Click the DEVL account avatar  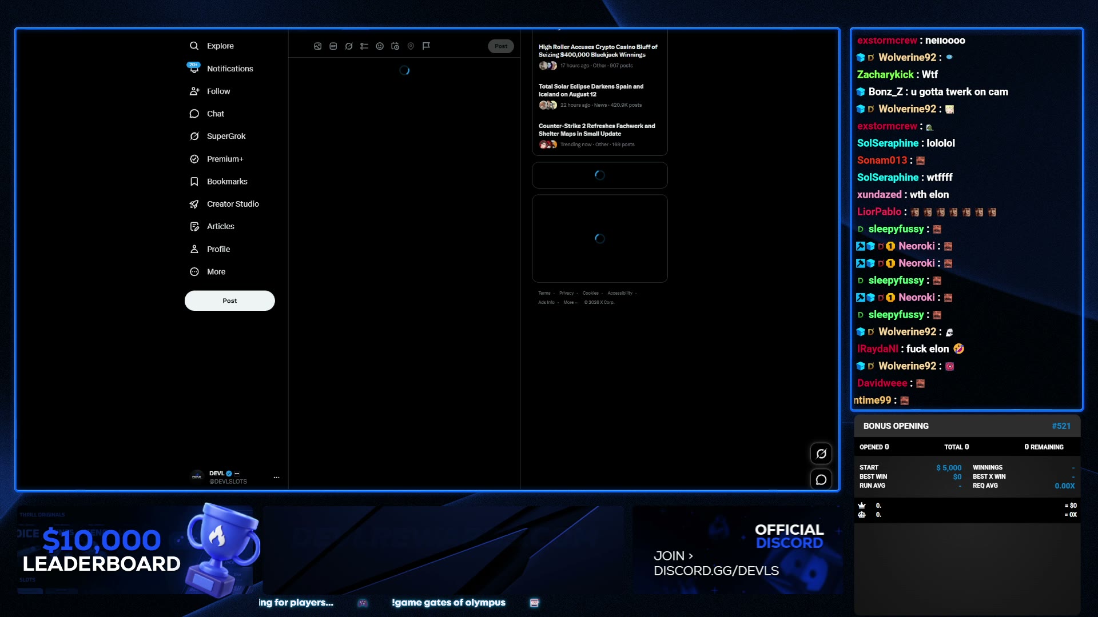(x=197, y=476)
